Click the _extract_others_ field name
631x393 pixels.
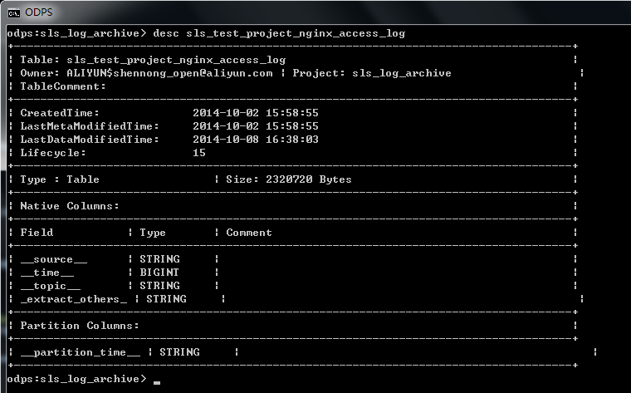coord(74,300)
